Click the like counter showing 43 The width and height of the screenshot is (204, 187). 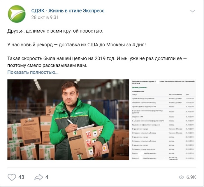21,177
